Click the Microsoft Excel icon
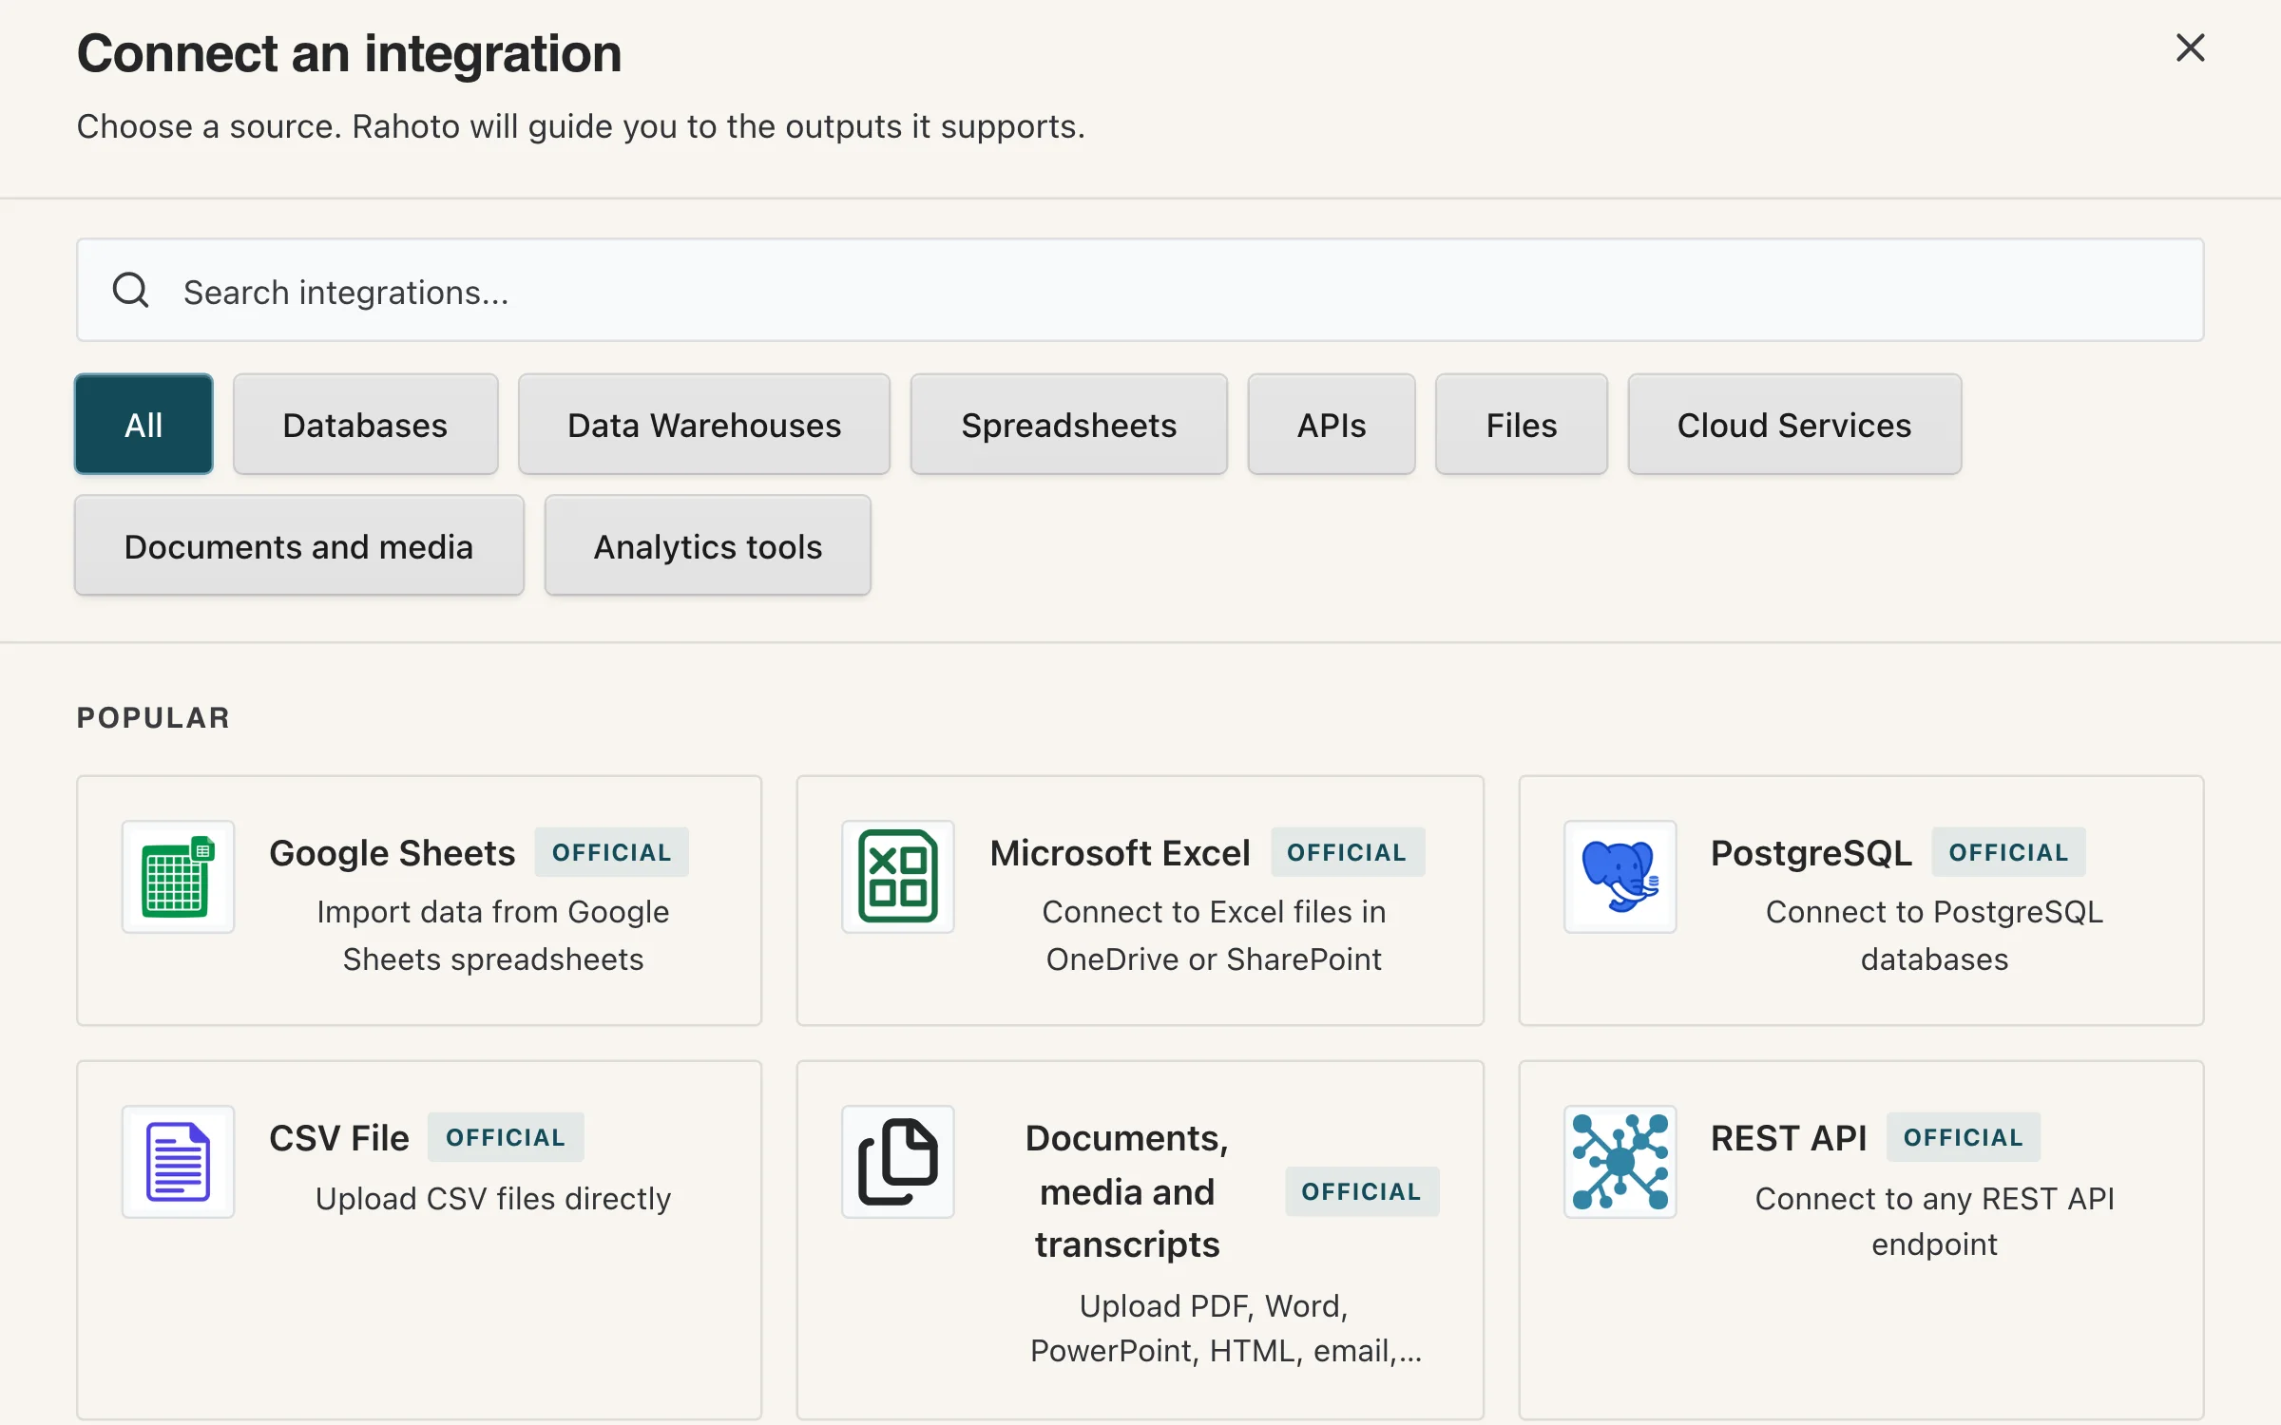 [x=898, y=877]
